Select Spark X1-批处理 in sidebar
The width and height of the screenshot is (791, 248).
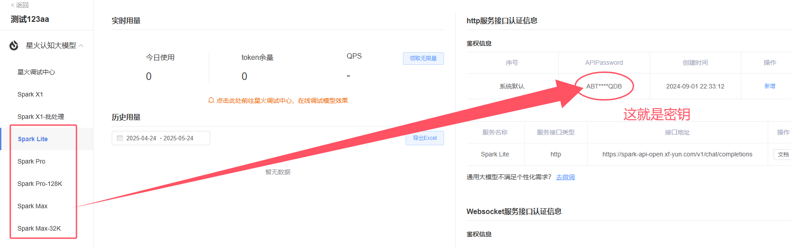click(41, 117)
